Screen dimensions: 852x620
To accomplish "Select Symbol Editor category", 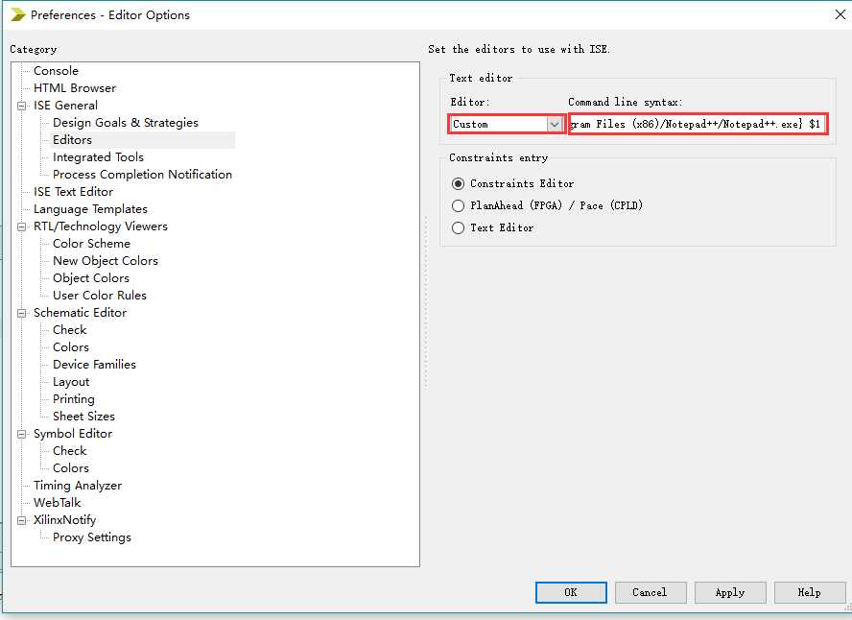I will point(73,434).
